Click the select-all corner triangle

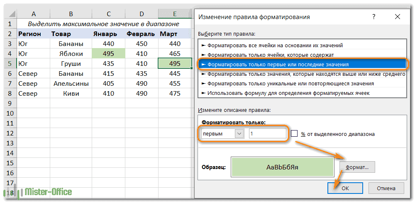click(10, 15)
